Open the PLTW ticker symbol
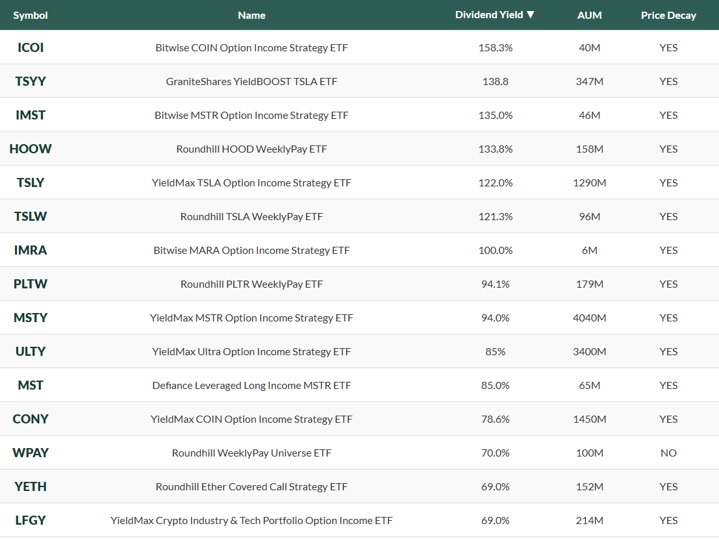 coord(31,284)
